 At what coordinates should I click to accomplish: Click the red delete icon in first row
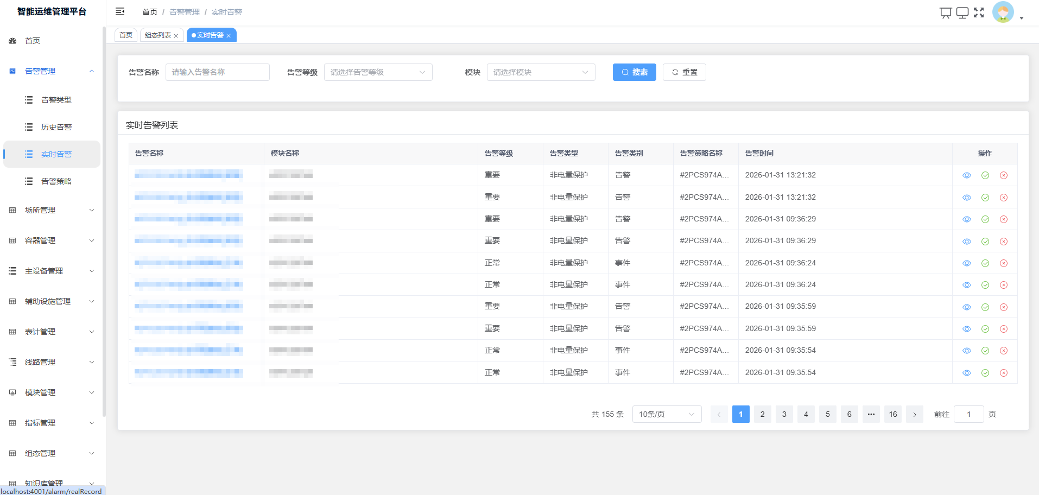[1004, 175]
